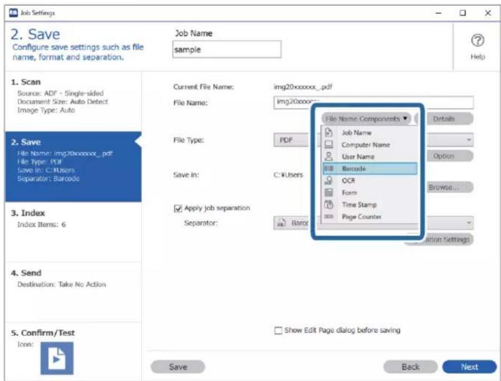
Task: Minimize the Job Settings window
Action: [439, 13]
